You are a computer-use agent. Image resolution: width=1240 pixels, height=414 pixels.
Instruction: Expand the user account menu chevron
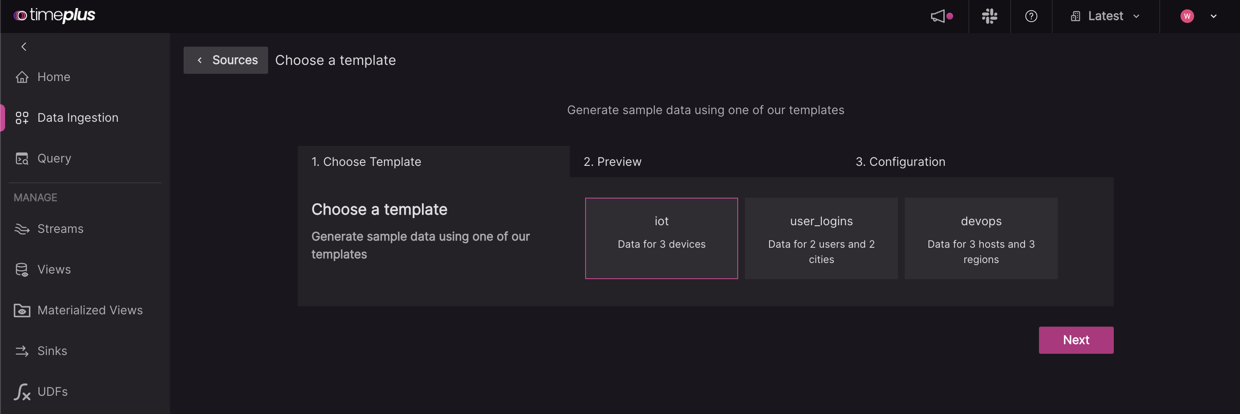click(x=1214, y=16)
